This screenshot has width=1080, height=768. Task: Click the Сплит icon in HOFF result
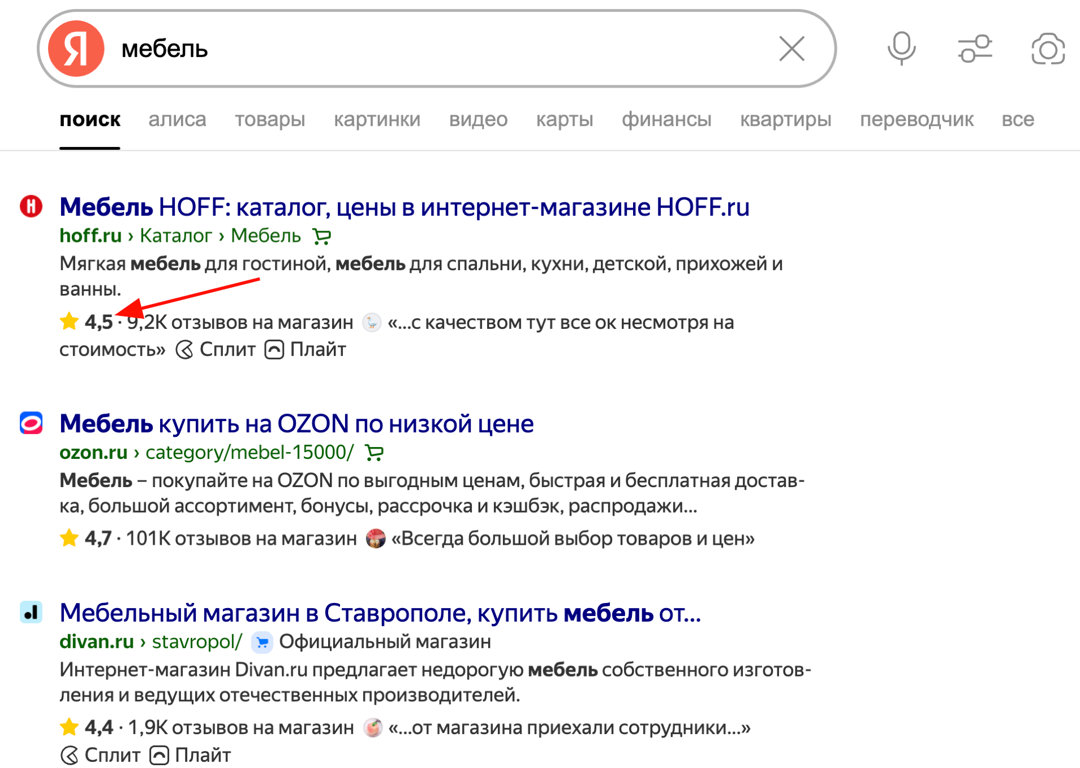(184, 350)
